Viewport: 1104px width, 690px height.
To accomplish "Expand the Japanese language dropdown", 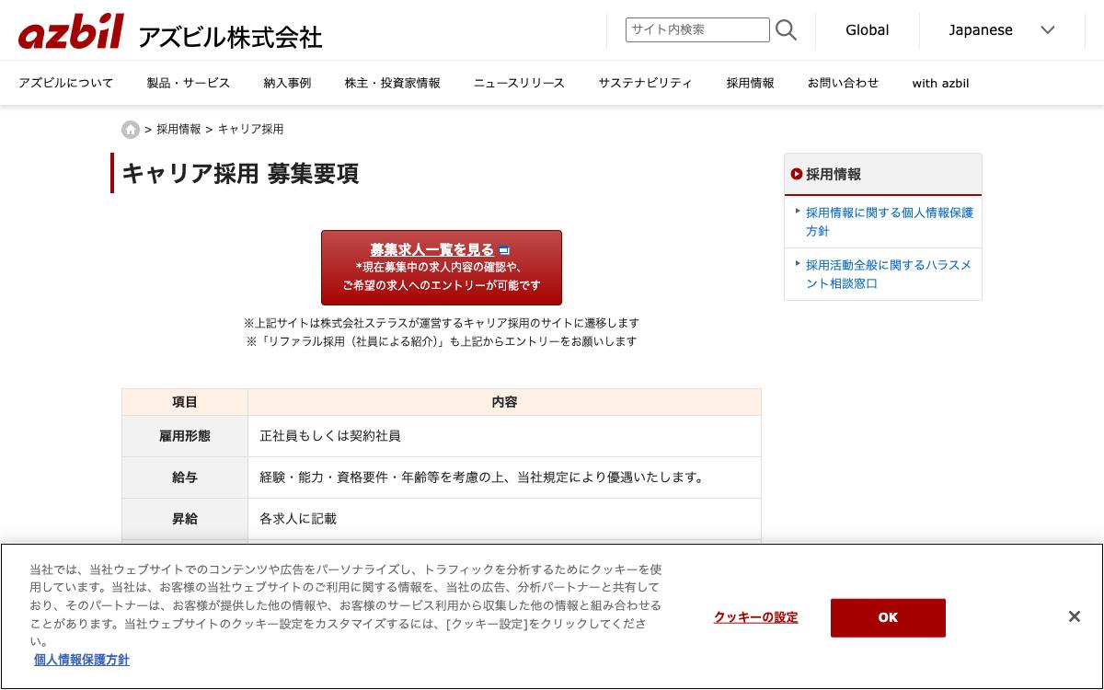I will point(1001,29).
